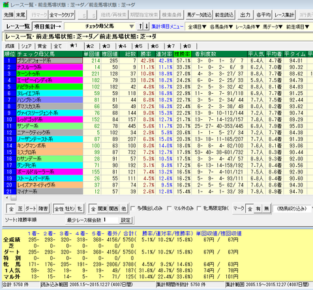Sort by the 連対率 column header
The width and height of the screenshot is (313, 290).
click(164, 54)
